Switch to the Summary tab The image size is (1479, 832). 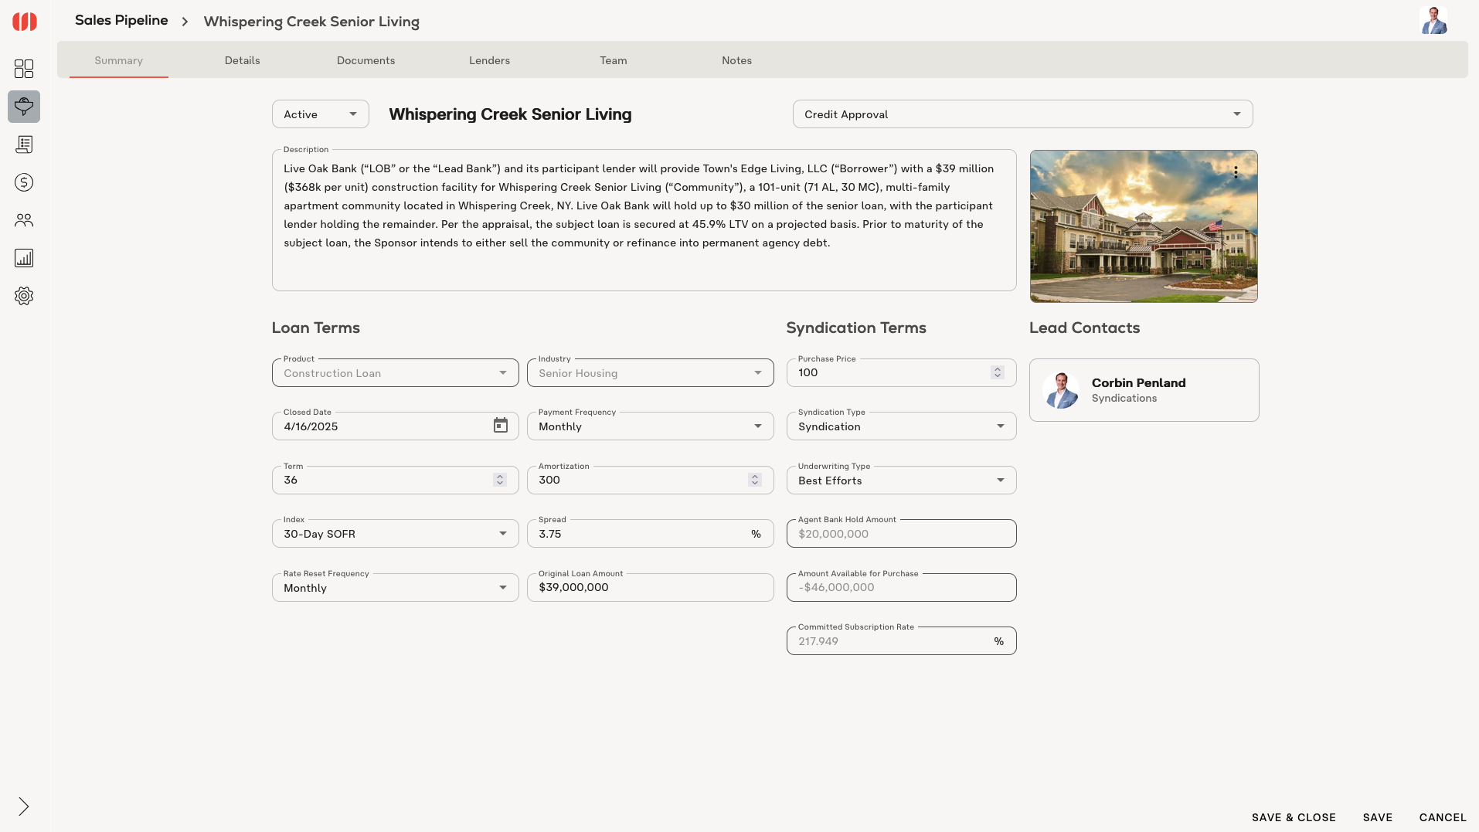119,60
